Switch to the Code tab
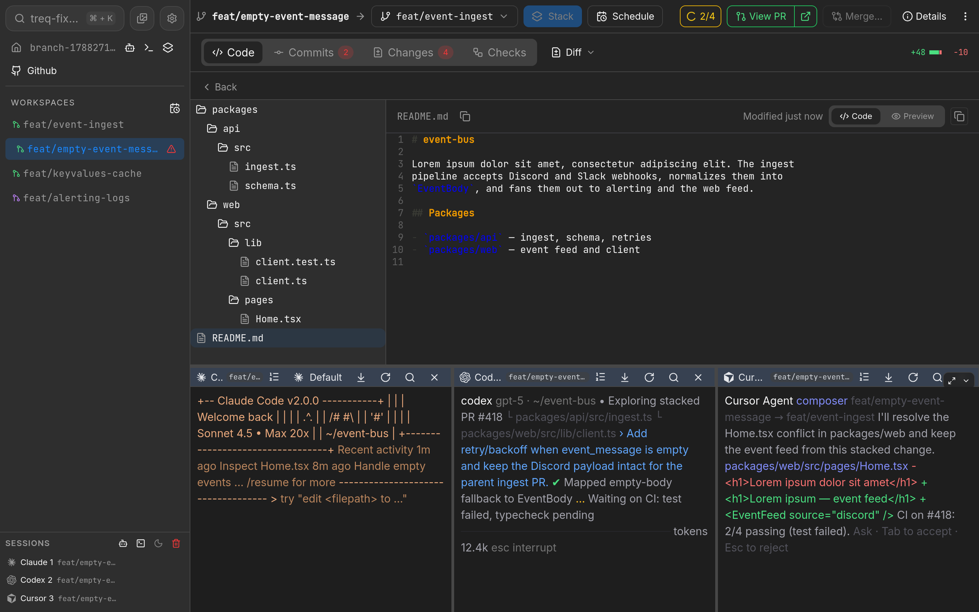 pos(233,52)
